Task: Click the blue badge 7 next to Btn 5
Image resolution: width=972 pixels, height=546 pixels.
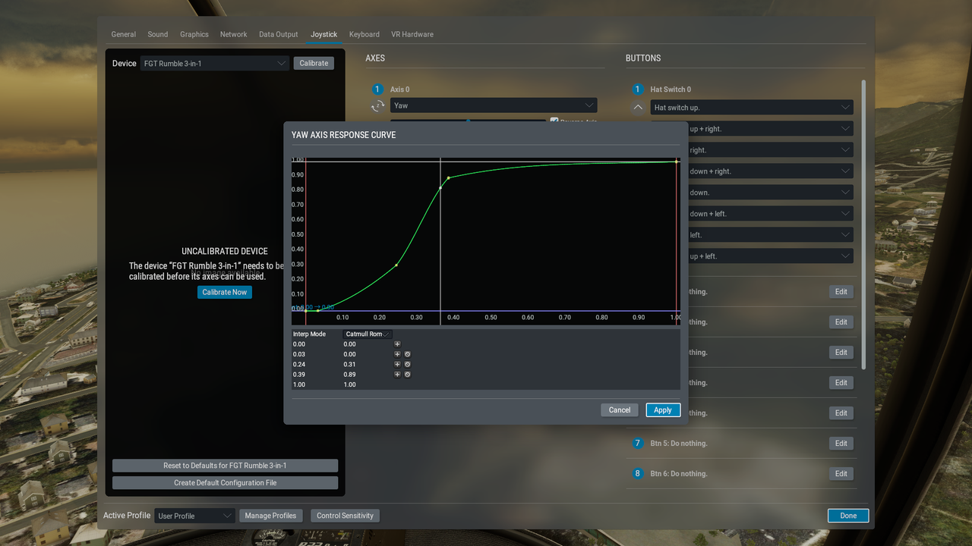Action: (x=637, y=443)
